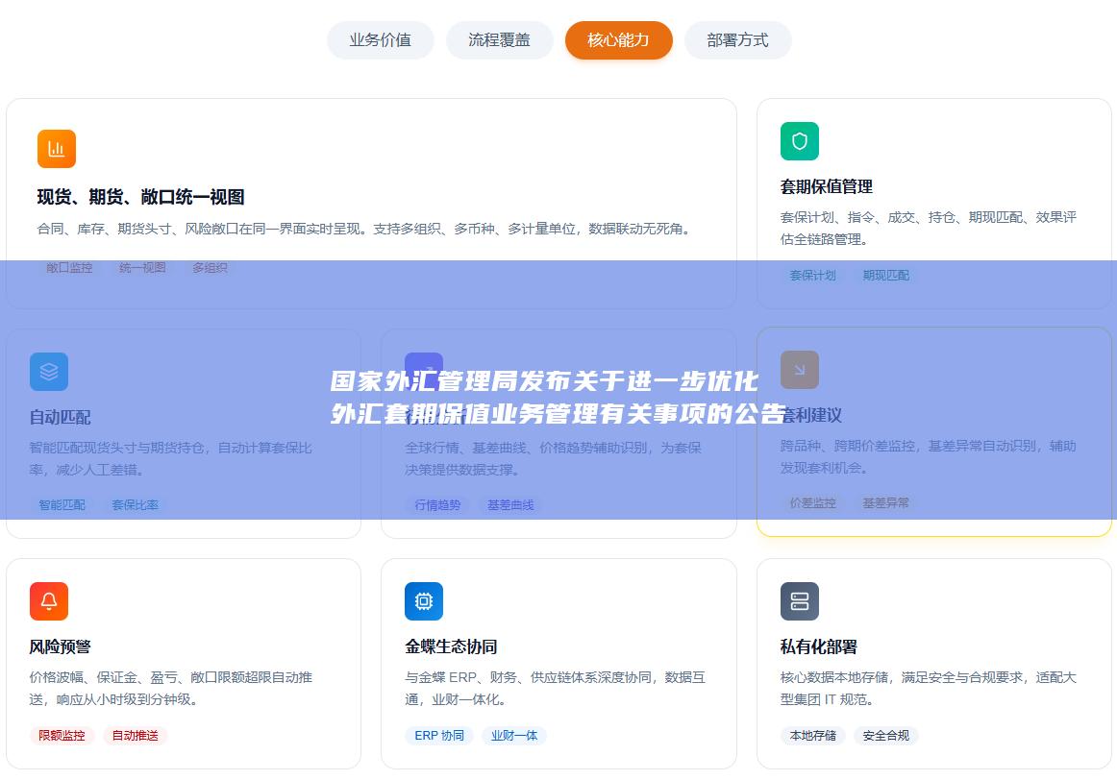Click the 本地存储 tag
This screenshot has width=1117, height=780.
pos(813,736)
